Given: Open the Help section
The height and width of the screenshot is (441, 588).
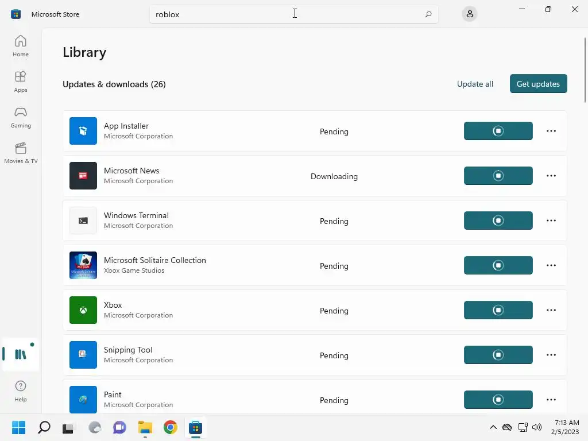Looking at the screenshot, I should (x=21, y=391).
